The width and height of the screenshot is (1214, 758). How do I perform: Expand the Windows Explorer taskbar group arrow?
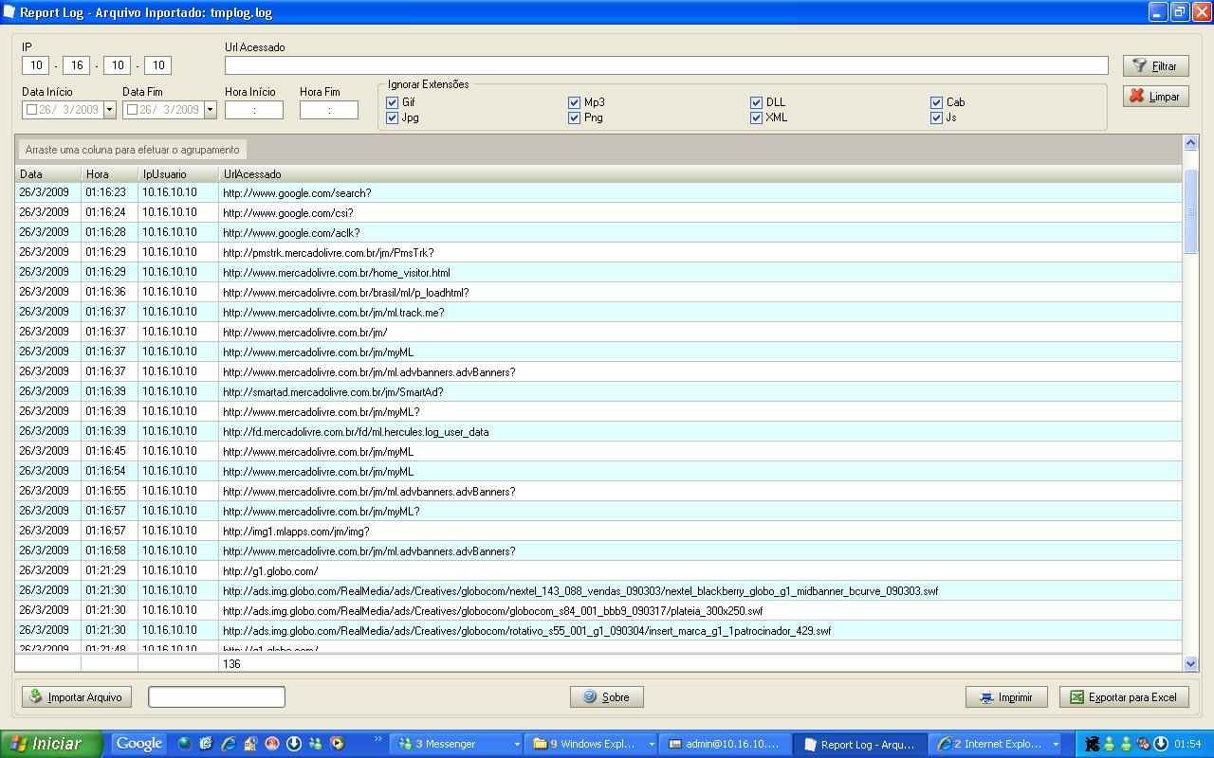(652, 744)
